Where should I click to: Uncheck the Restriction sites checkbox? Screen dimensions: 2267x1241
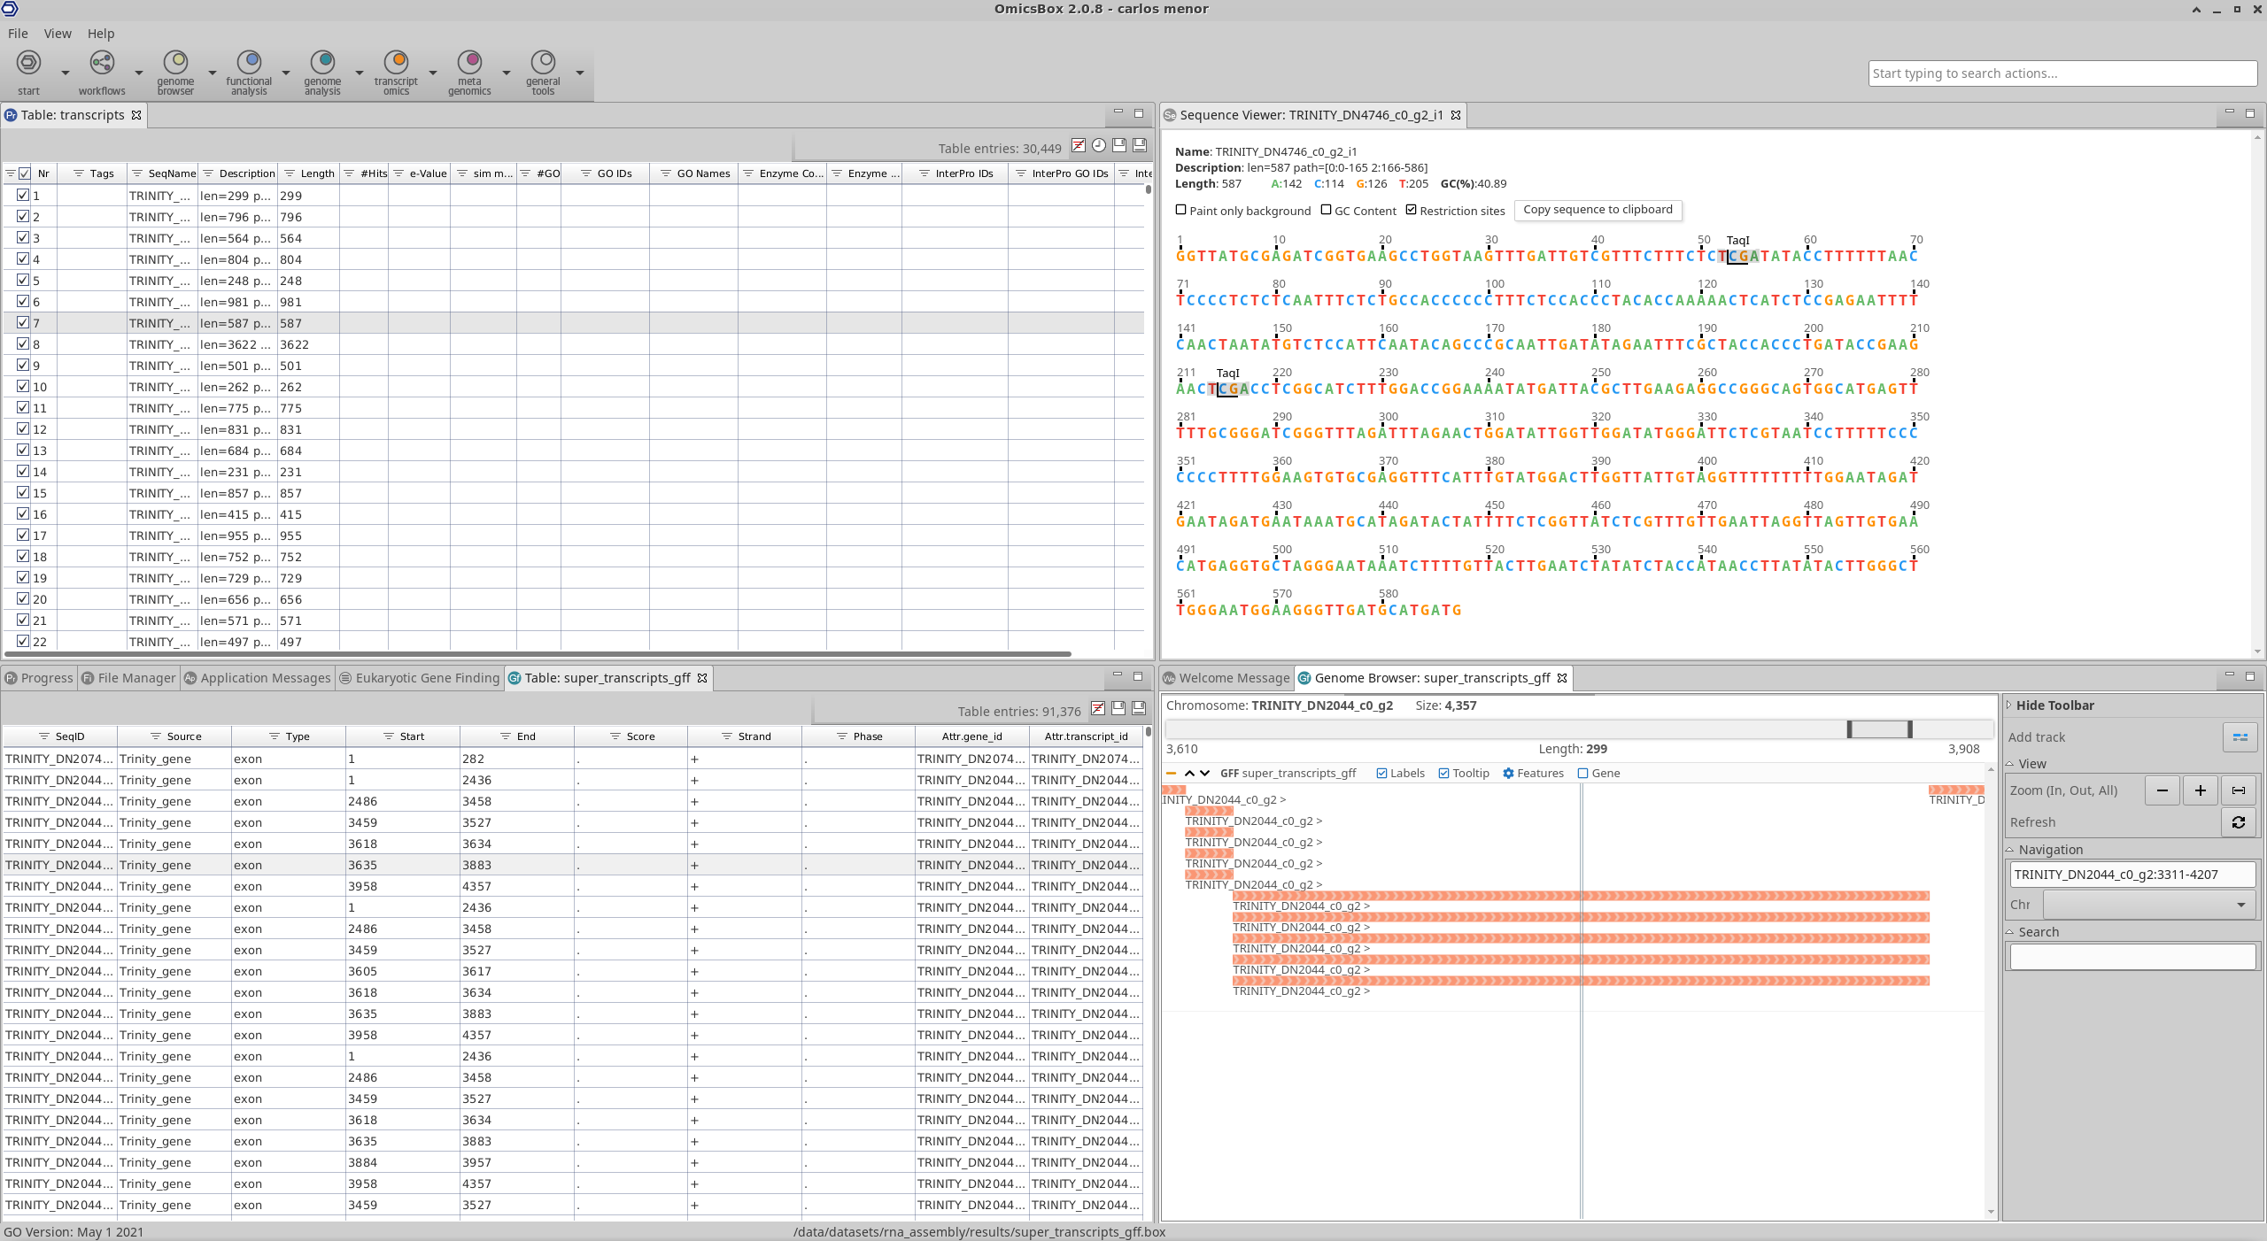pyautogui.click(x=1411, y=211)
